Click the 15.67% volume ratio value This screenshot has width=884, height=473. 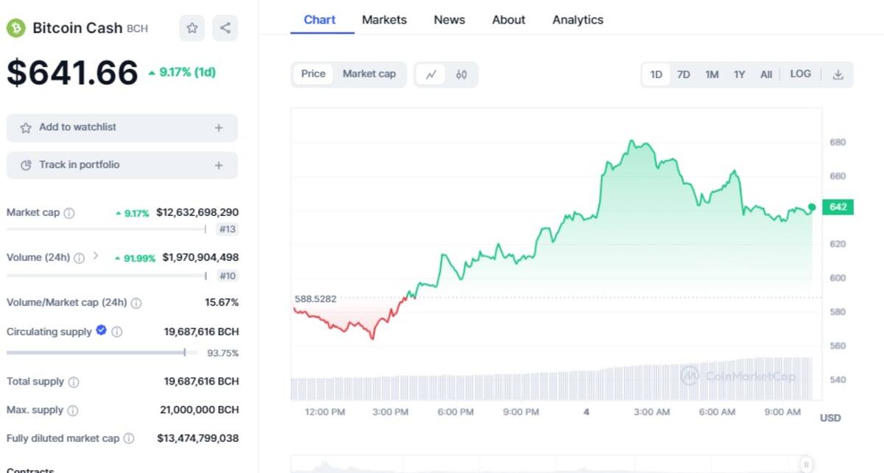click(222, 303)
